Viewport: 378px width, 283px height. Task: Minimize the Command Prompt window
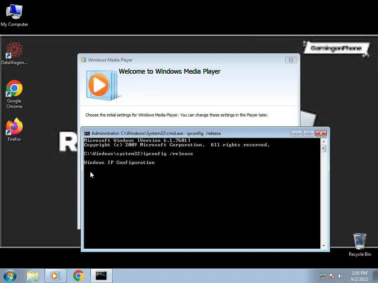point(296,133)
